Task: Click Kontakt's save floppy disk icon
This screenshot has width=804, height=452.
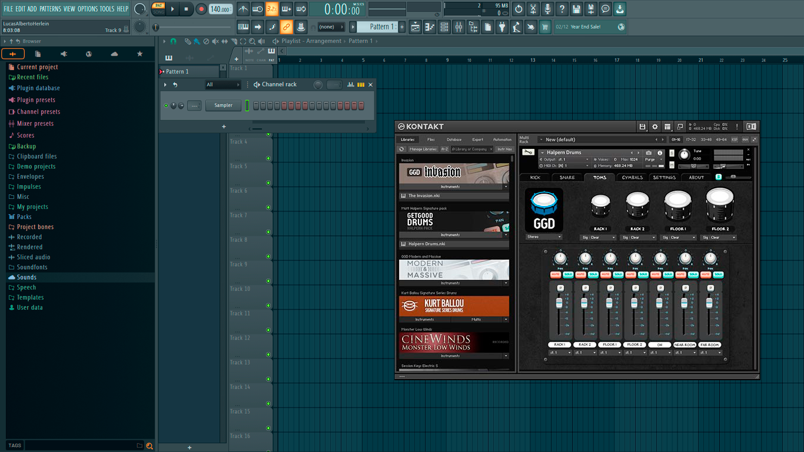Action: pos(642,127)
